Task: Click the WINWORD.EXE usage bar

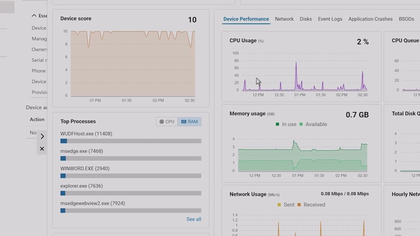Action: pos(131,176)
